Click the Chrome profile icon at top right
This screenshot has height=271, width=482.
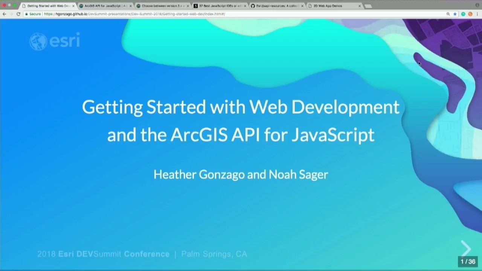pyautogui.click(x=477, y=5)
